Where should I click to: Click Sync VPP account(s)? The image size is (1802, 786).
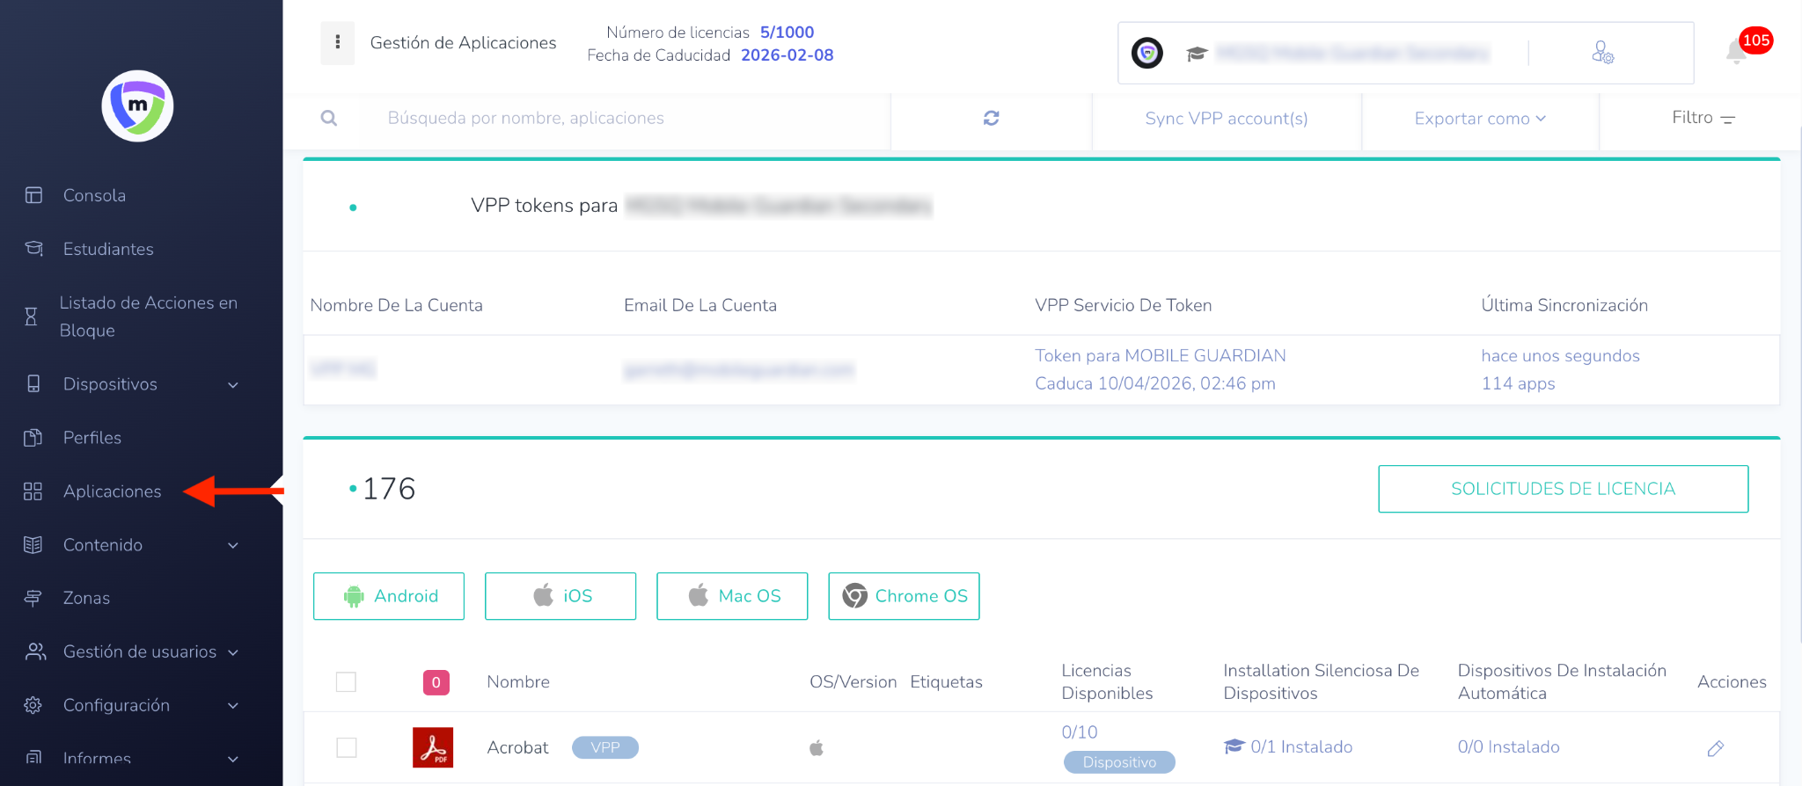coord(1226,119)
